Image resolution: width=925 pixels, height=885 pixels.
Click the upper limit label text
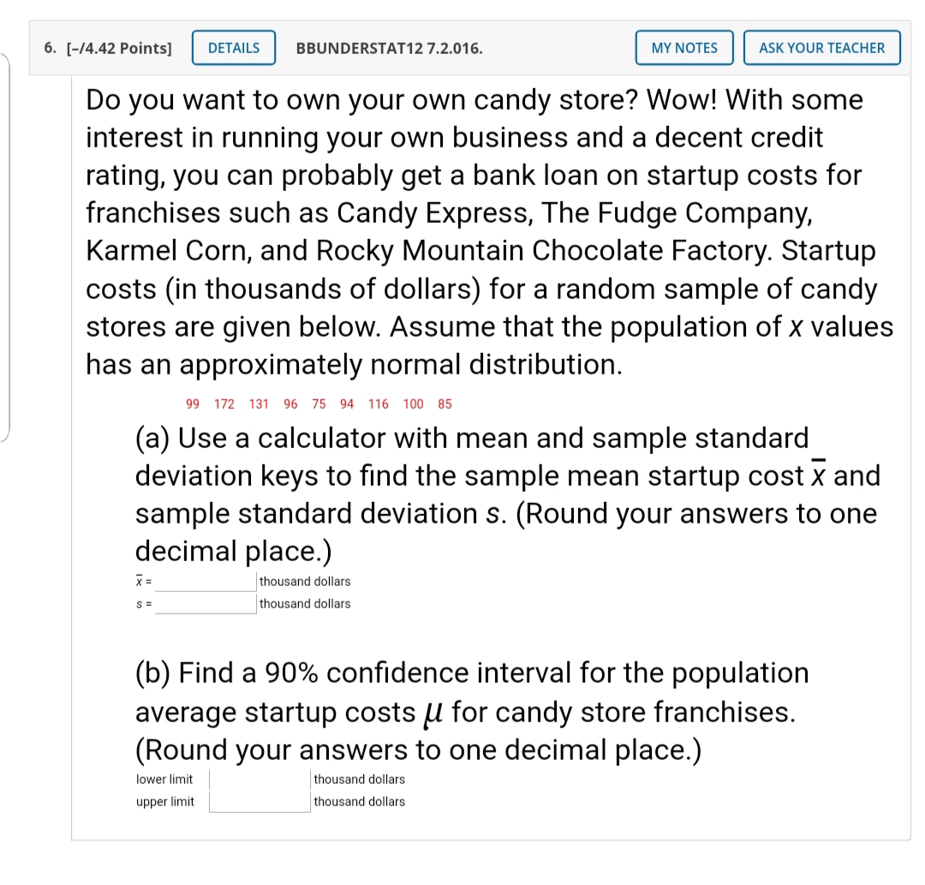tap(164, 802)
